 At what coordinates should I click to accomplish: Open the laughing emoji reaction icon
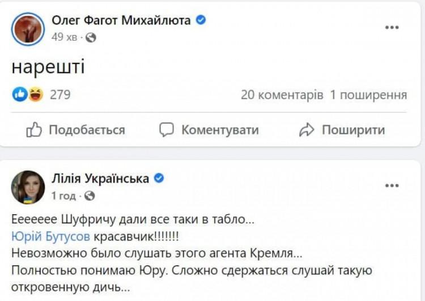tap(36, 95)
